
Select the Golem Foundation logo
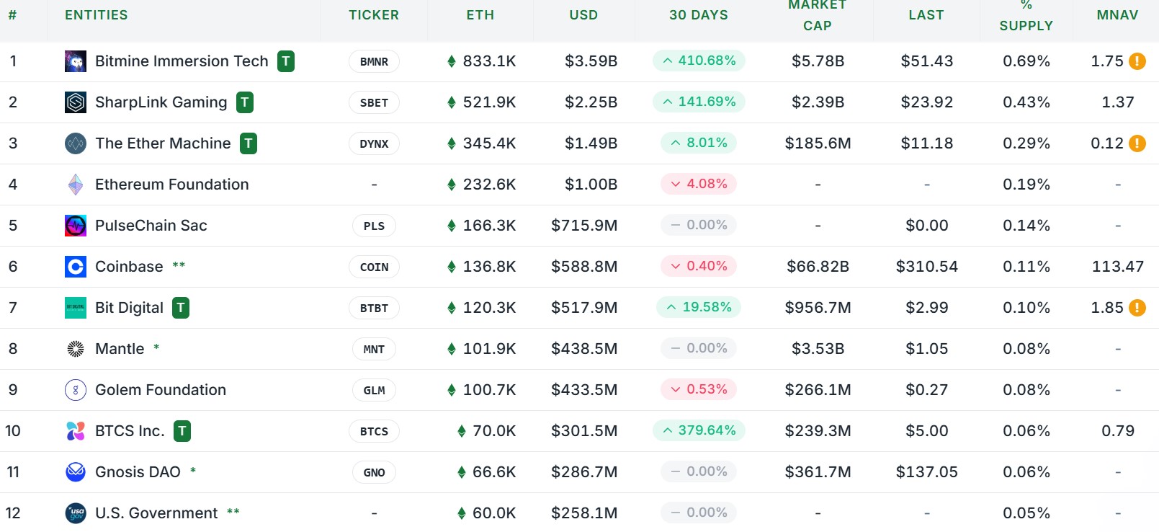[75, 390]
